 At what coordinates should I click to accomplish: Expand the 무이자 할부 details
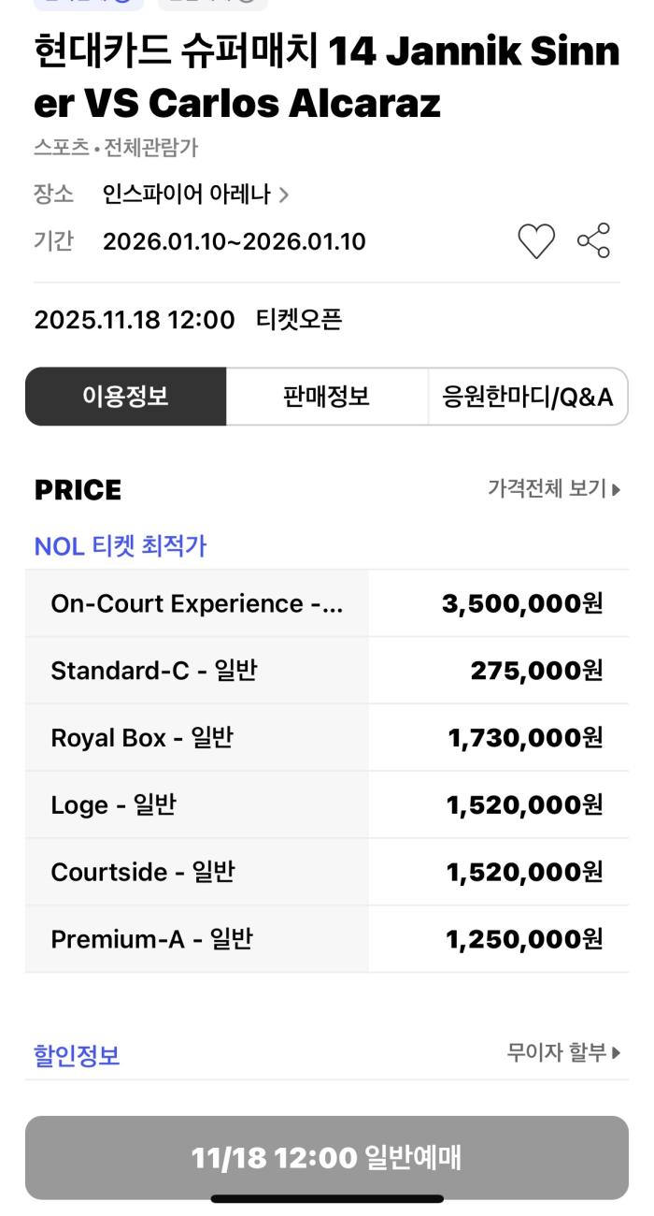(562, 1053)
